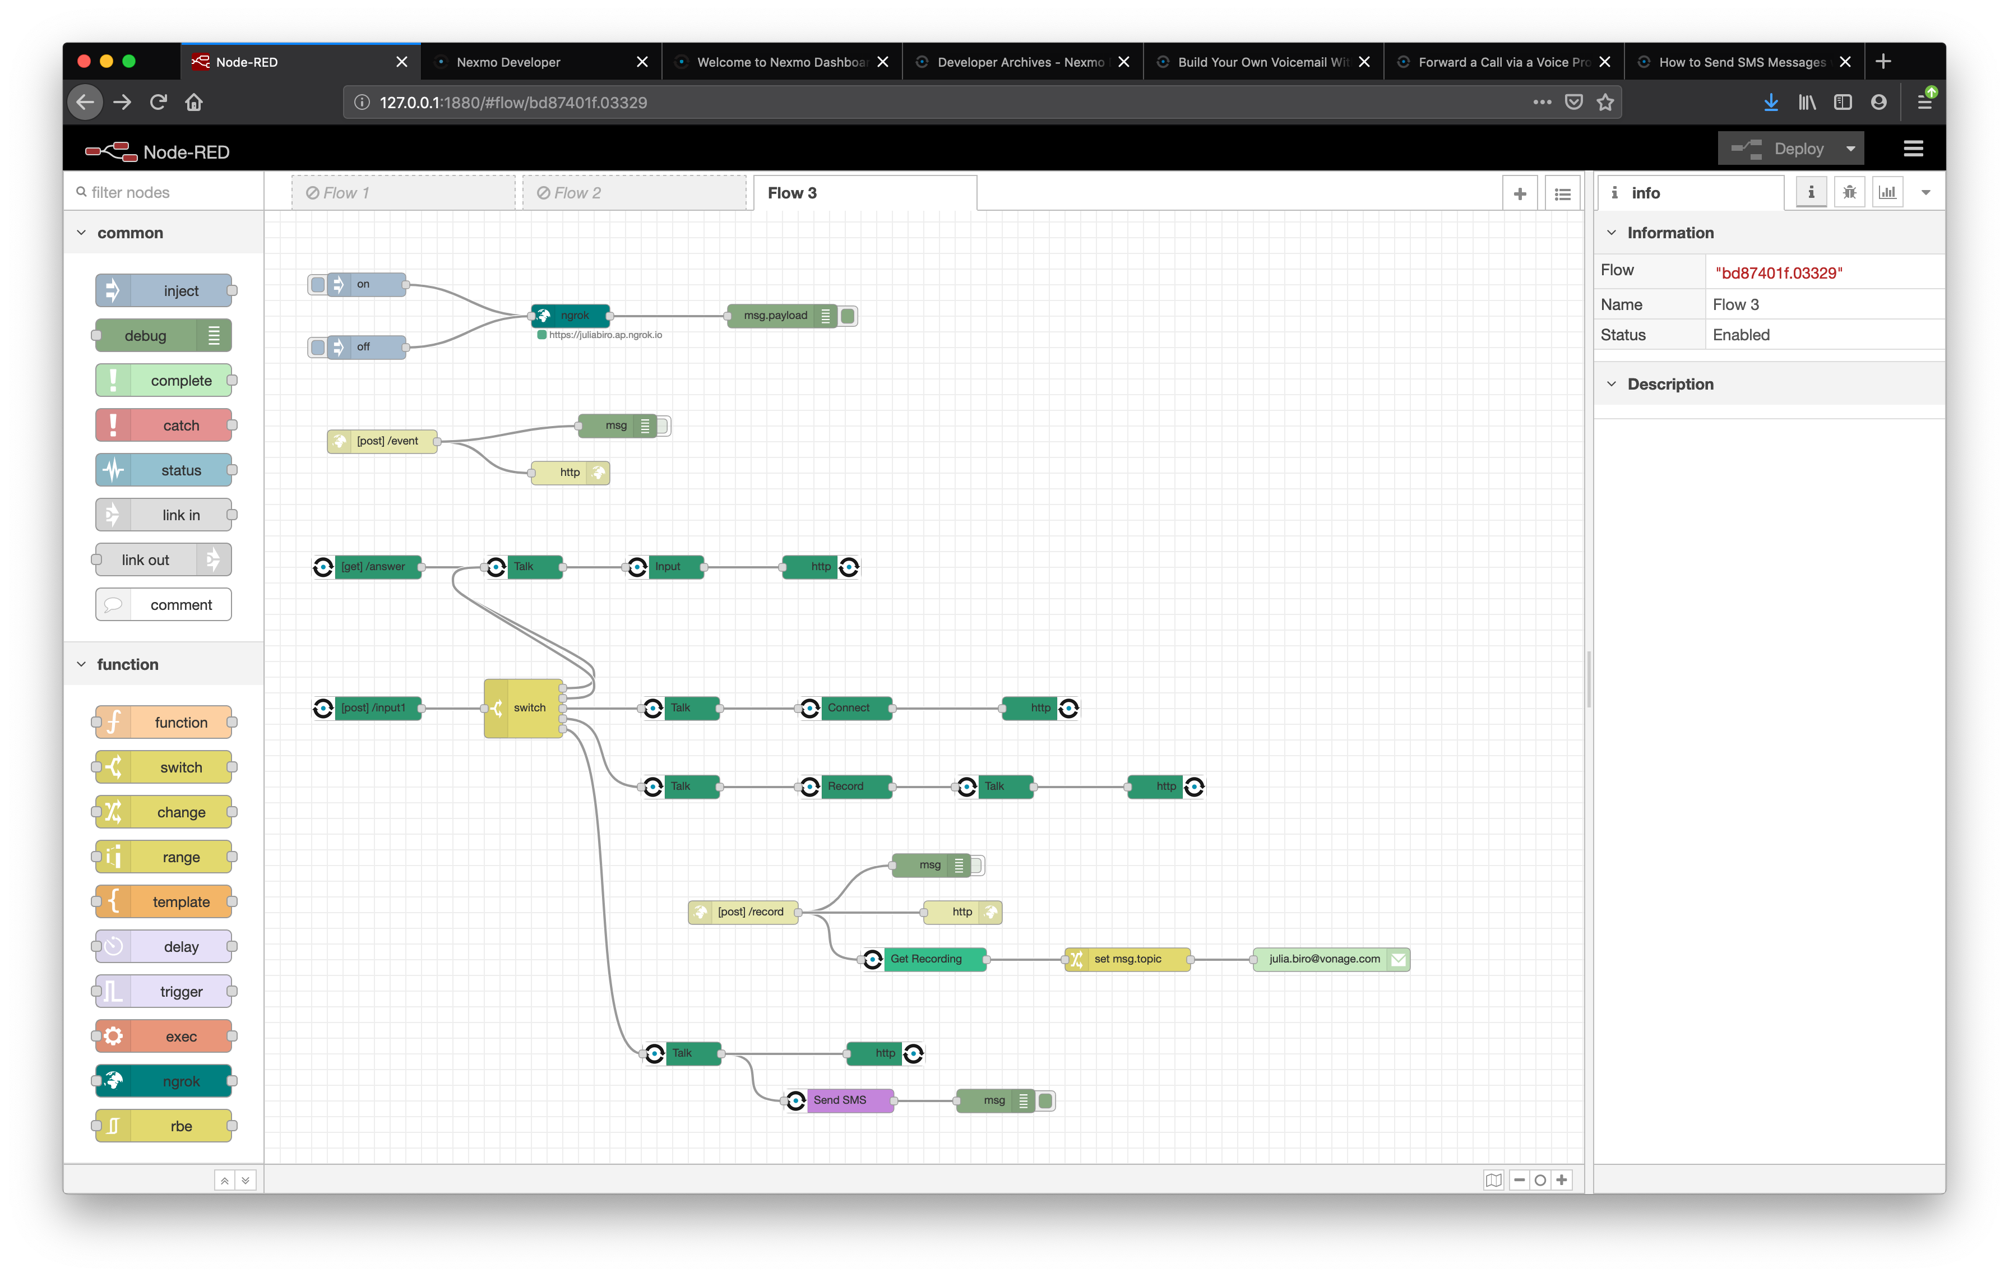
Task: Select the link in palette node
Action: [x=164, y=515]
